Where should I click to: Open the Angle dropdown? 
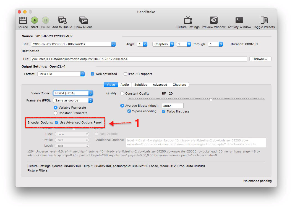tap(142, 44)
